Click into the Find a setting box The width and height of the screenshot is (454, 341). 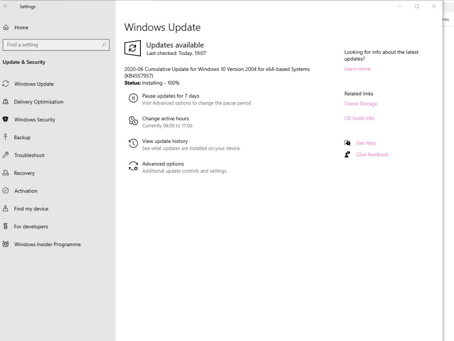coord(56,45)
